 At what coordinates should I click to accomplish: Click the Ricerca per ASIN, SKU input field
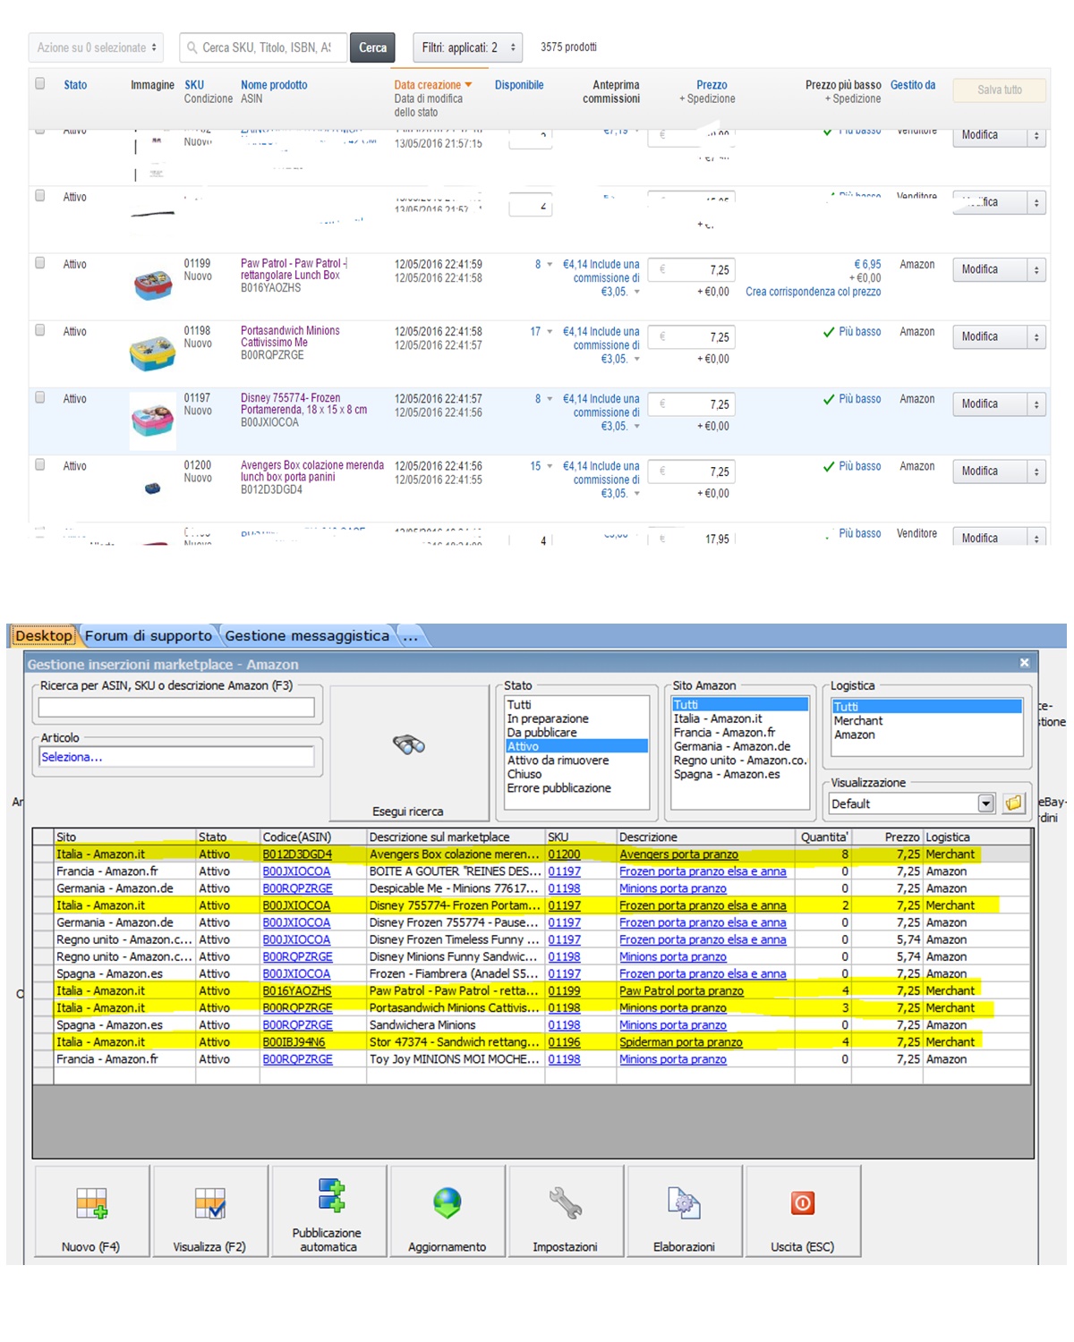pos(176,707)
